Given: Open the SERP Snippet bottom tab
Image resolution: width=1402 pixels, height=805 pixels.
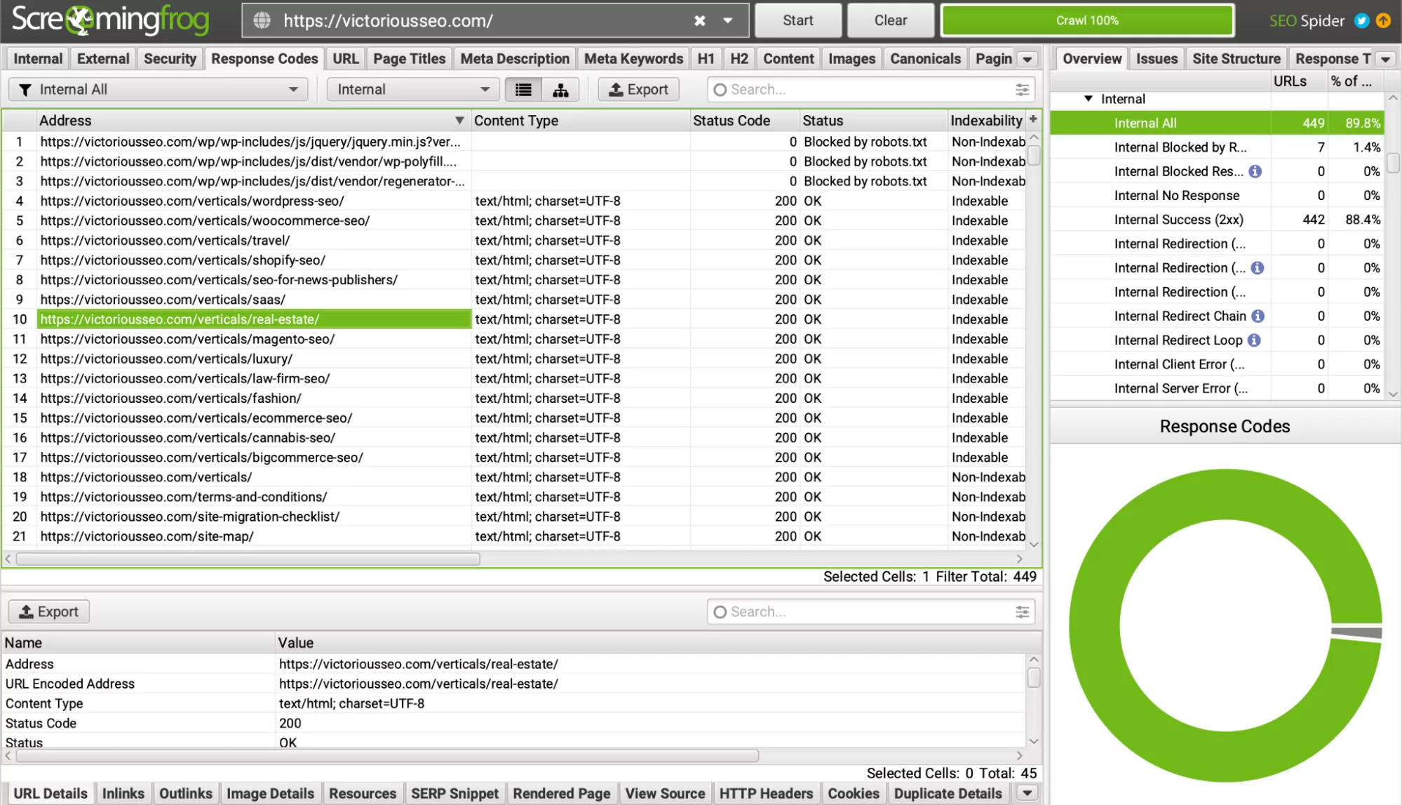Looking at the screenshot, I should coord(454,794).
